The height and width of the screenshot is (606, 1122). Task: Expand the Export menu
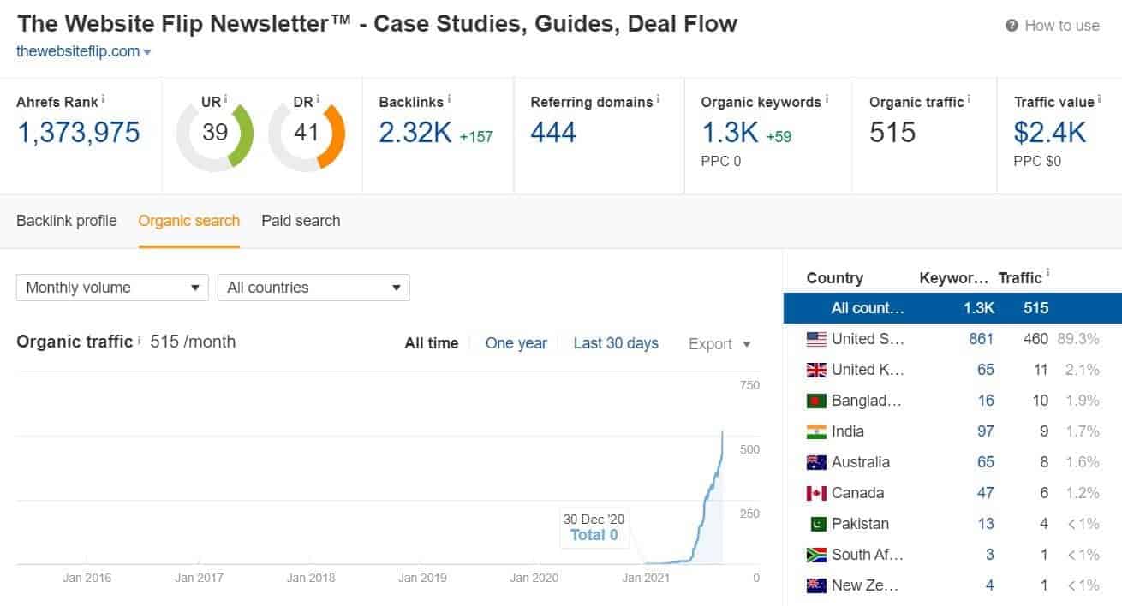tap(719, 344)
